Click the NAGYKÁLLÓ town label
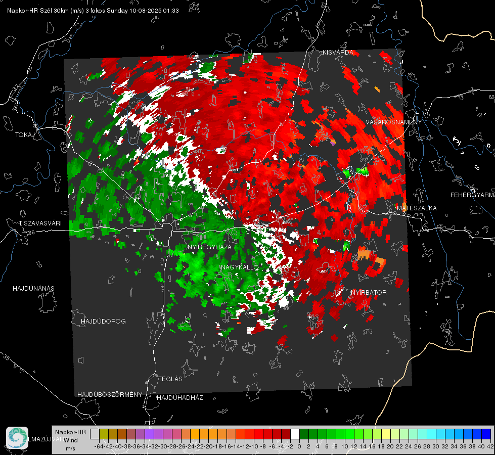Viewport: 495px width, 455px height. pyautogui.click(x=240, y=267)
